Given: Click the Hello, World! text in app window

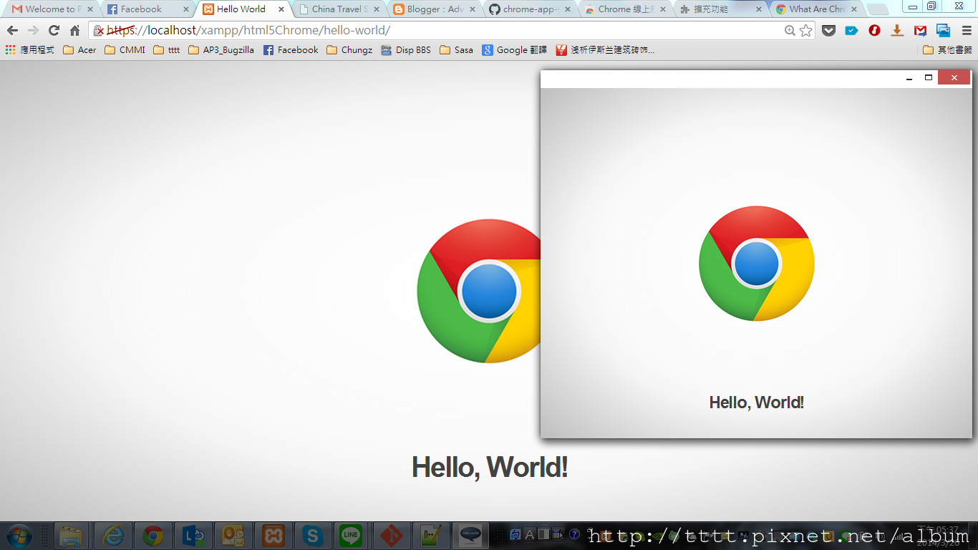Looking at the screenshot, I should coord(757,402).
